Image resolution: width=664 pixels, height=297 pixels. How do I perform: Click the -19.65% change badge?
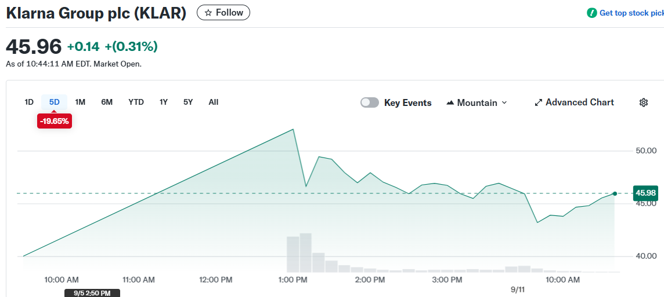[x=55, y=121]
